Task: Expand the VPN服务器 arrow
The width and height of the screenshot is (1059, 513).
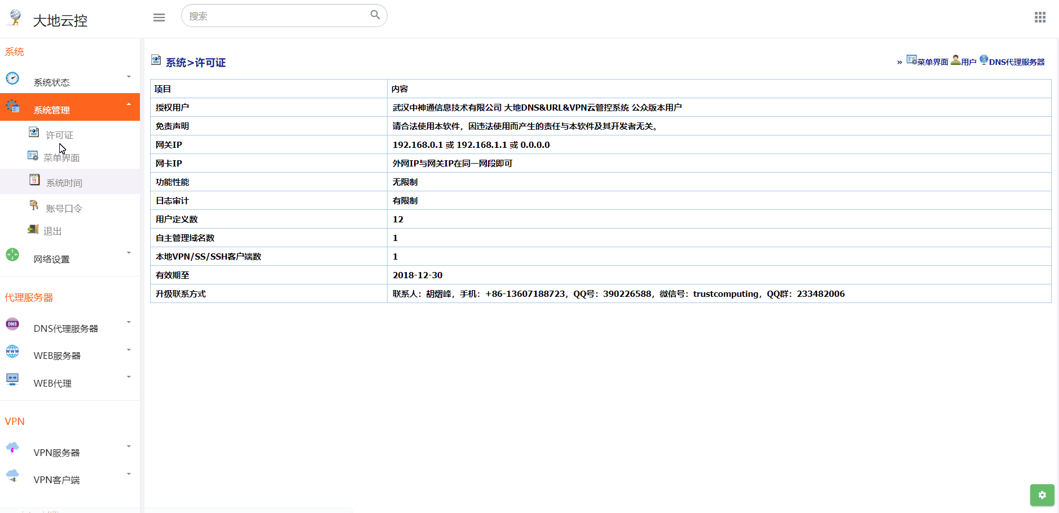Action: point(129,446)
